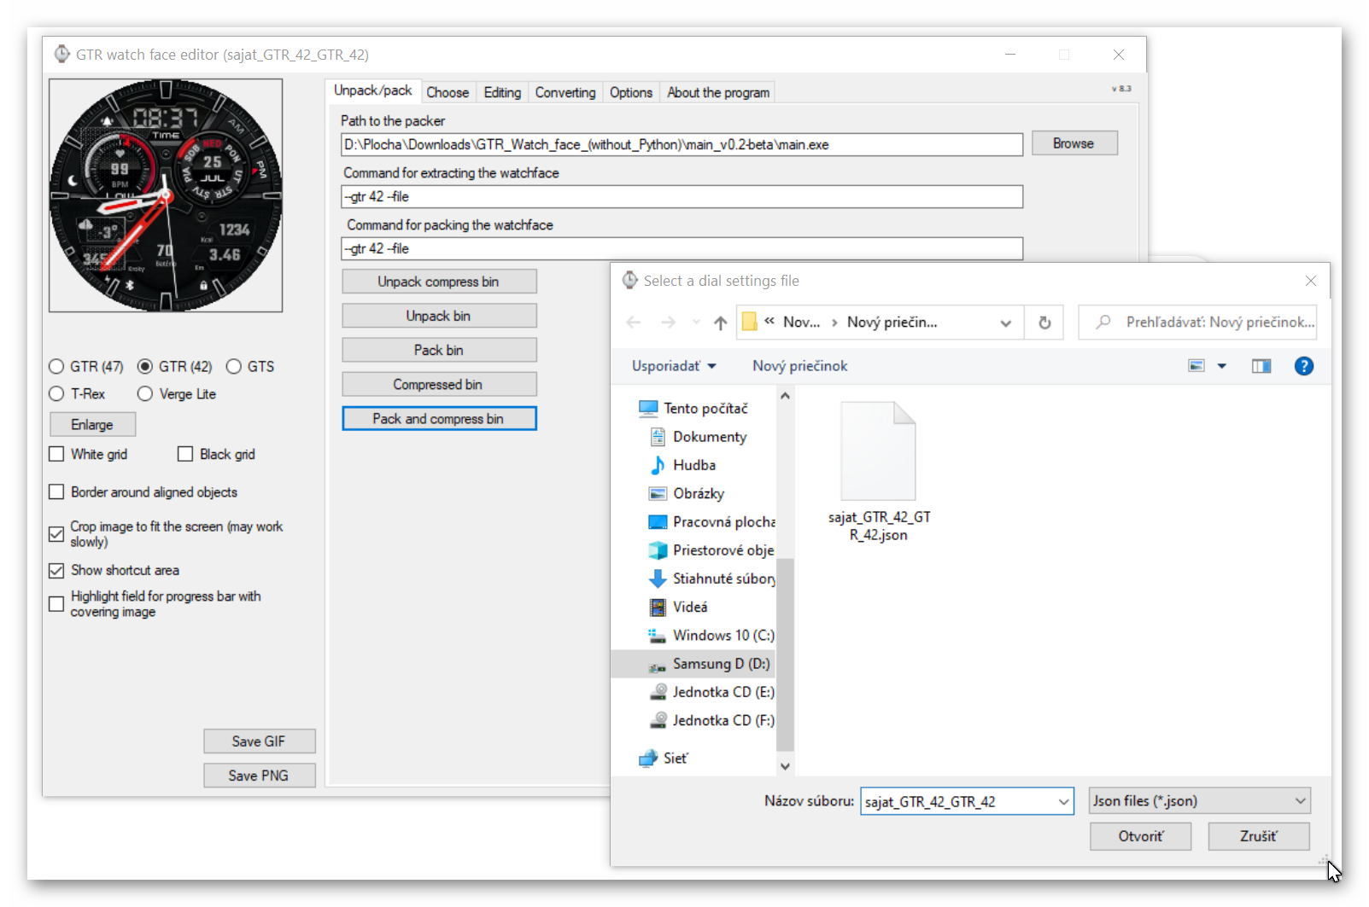Screen dimensions: 1369x907
Task: Click the Pack and compress bin button
Action: (439, 419)
